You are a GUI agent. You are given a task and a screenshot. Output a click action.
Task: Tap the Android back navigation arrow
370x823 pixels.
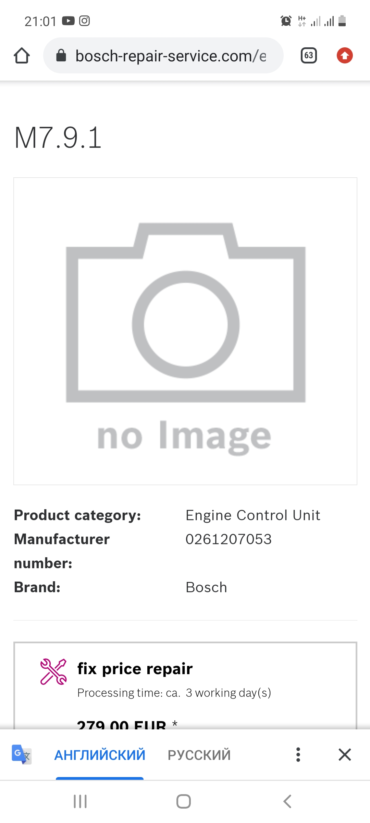287,801
